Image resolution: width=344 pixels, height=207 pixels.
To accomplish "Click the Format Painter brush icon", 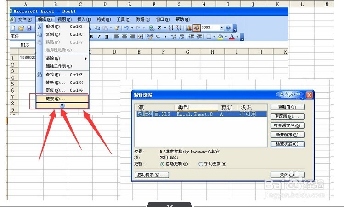I will pyautogui.click(x=118, y=28).
